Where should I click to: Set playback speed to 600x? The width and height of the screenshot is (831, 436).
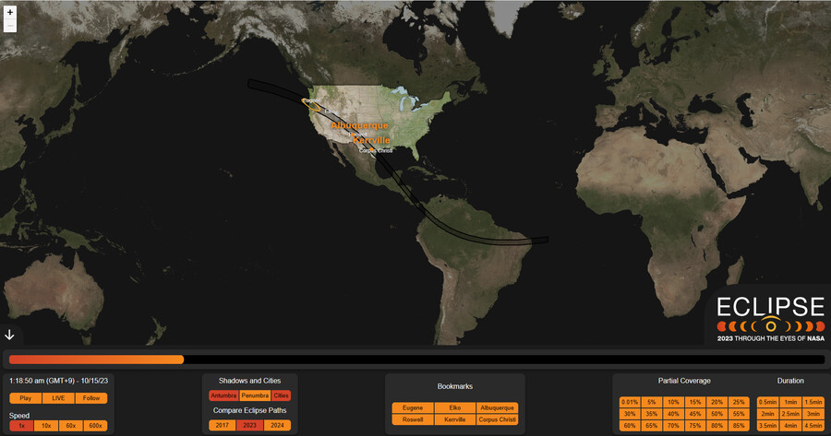[94, 425]
